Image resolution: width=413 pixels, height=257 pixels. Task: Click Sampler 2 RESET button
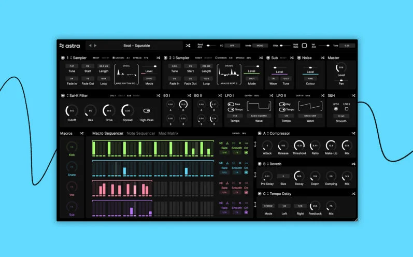198,58
